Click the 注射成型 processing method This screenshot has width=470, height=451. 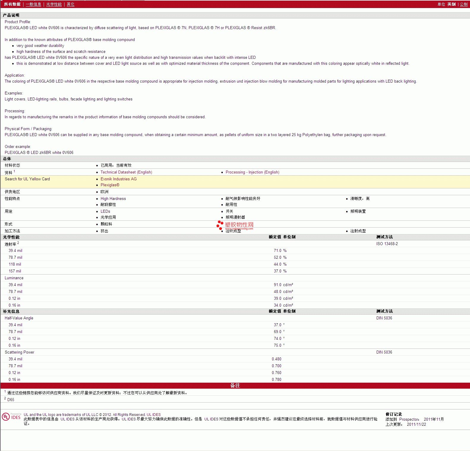(x=358, y=231)
